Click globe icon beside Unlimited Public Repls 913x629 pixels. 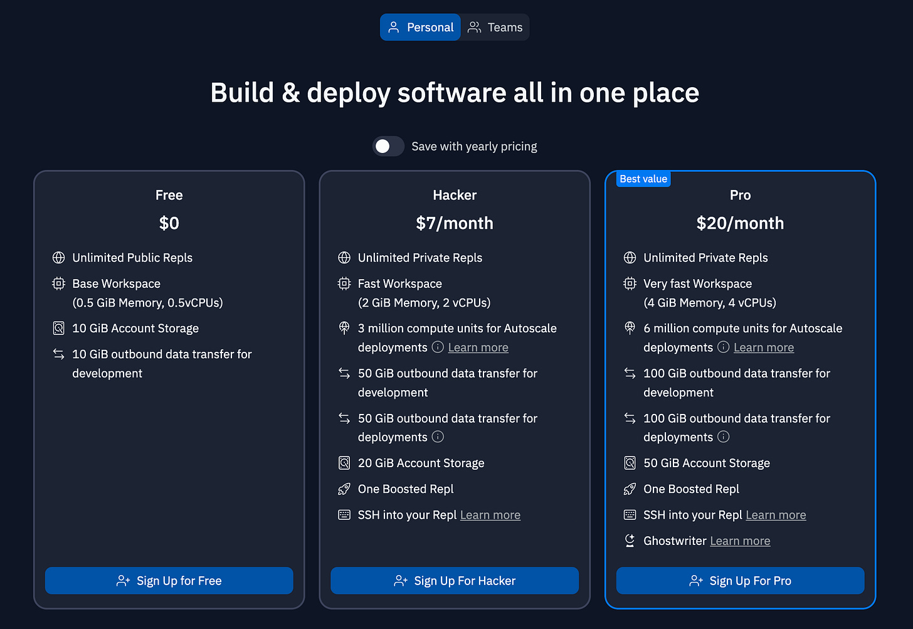[58, 258]
